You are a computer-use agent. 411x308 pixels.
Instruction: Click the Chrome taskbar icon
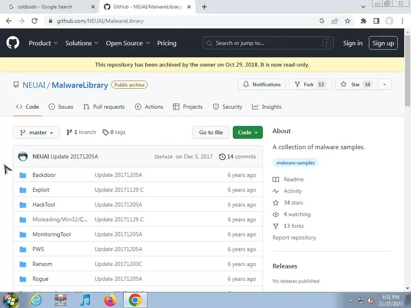pyautogui.click(x=135, y=300)
